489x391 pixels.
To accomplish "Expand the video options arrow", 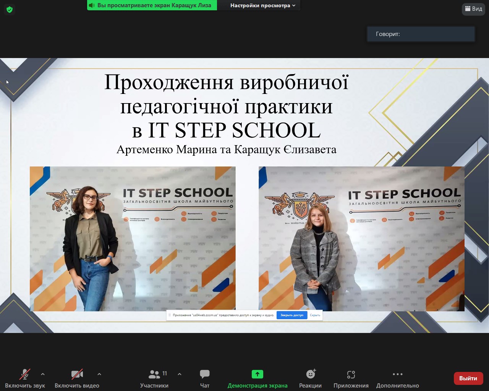I will [x=99, y=374].
